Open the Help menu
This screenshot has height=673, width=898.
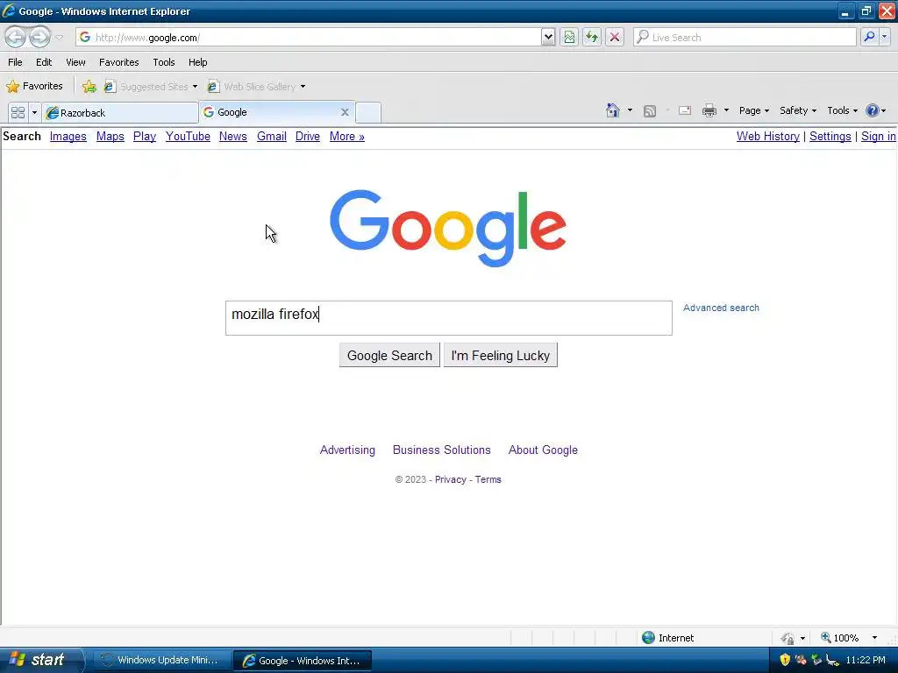(x=197, y=62)
